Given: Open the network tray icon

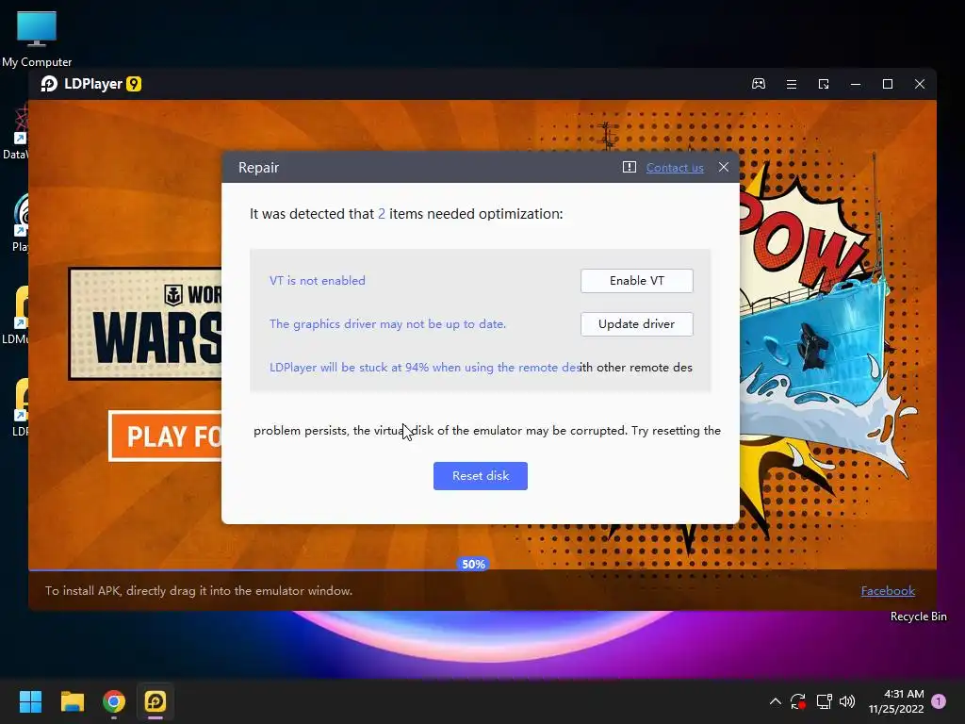Looking at the screenshot, I should pos(824,701).
